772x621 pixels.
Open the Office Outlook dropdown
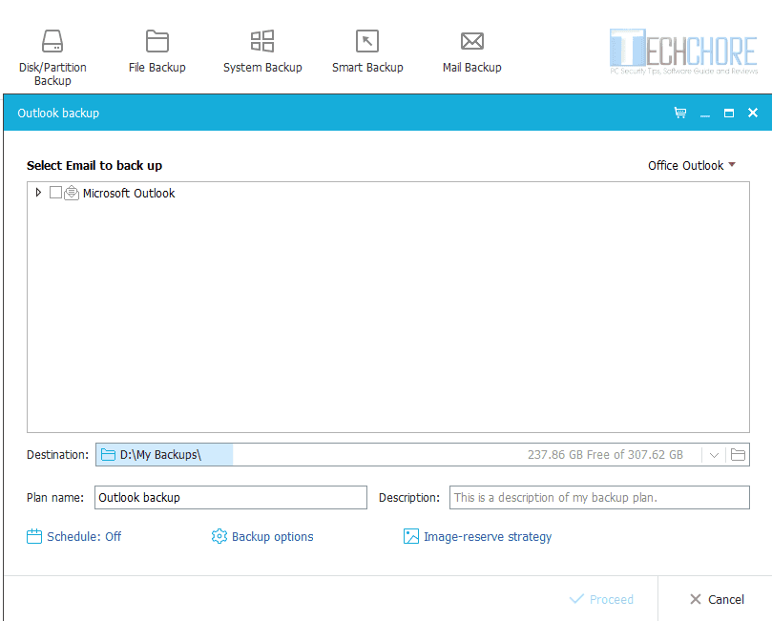691,165
